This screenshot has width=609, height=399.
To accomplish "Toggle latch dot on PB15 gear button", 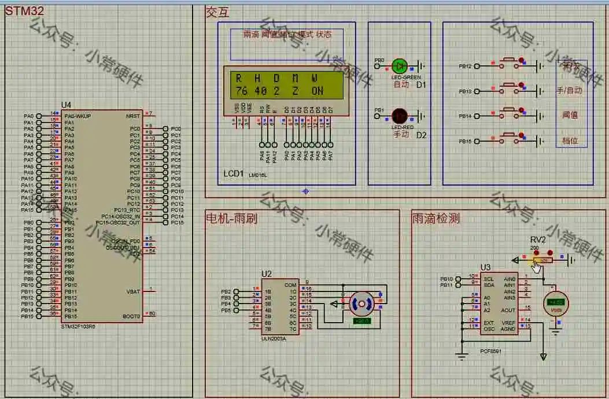I will tap(521, 135).
